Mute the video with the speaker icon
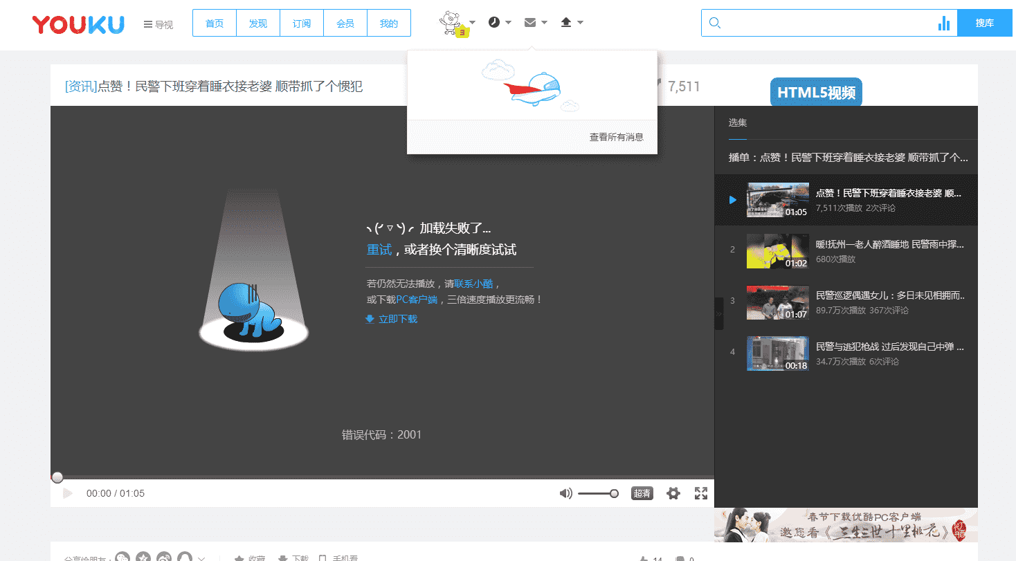Screen dimensions: 1016x561 [565, 493]
